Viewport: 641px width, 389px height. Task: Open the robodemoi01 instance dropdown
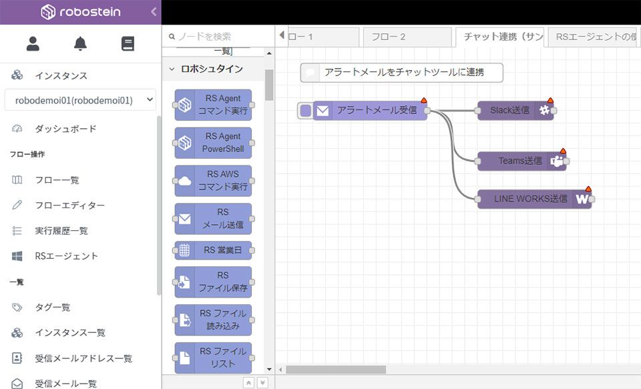tap(80, 100)
